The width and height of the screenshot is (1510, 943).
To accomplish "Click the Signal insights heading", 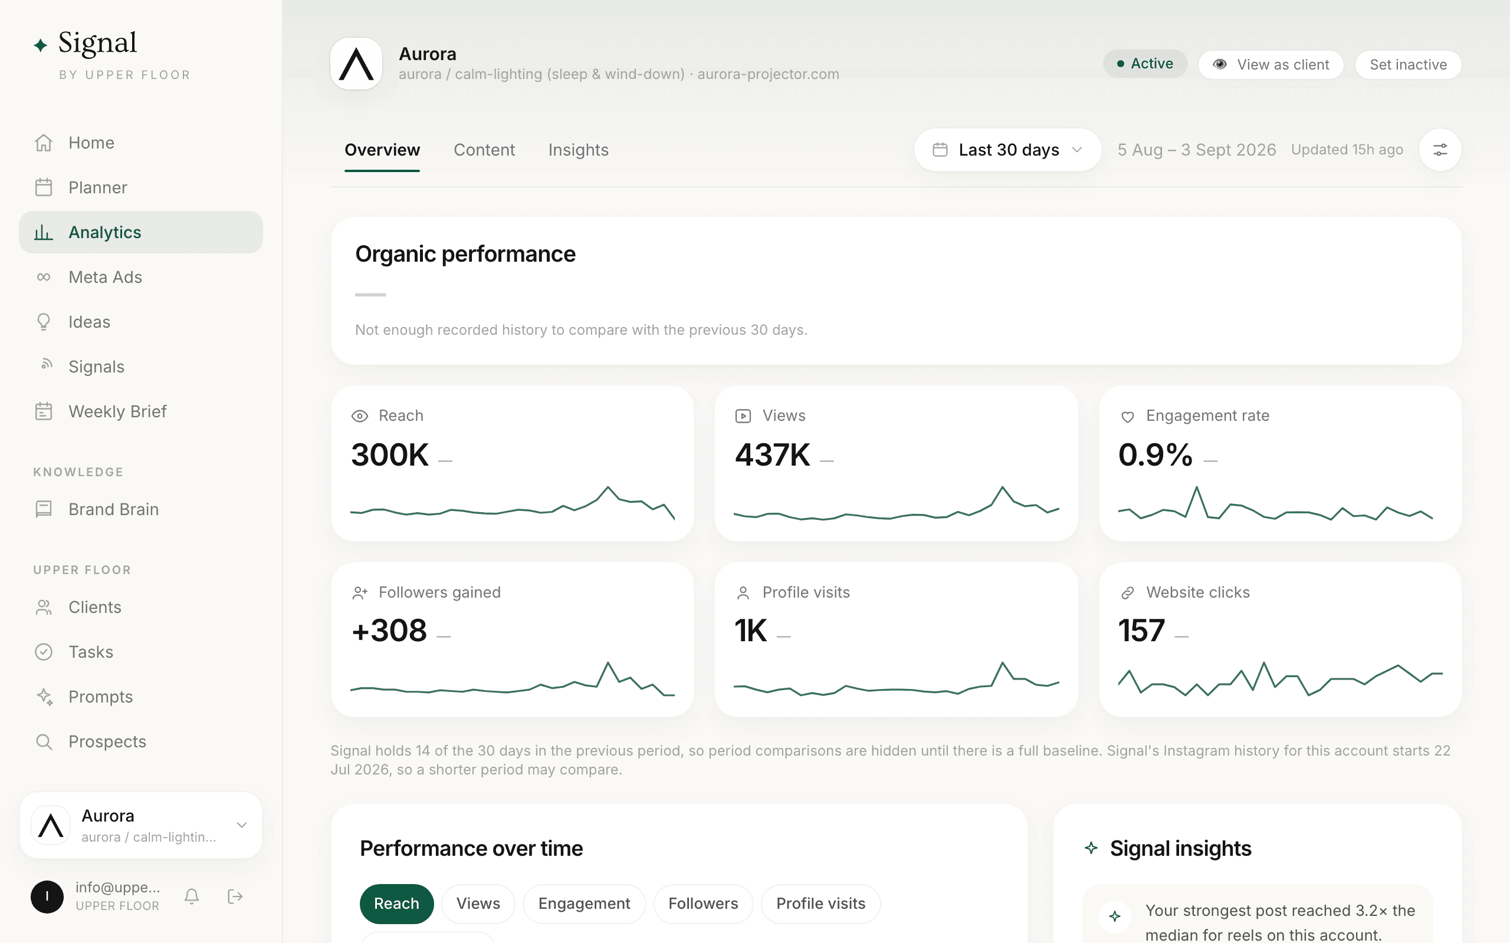I will 1180,849.
